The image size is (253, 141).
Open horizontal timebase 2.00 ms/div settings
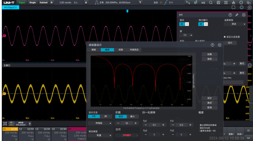(65, 3)
